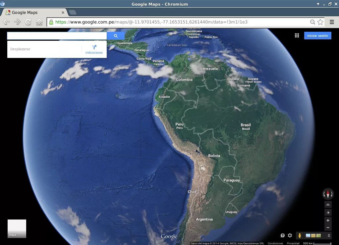Zoom out with the minus button
This screenshot has width=339, height=245.
(x=328, y=227)
